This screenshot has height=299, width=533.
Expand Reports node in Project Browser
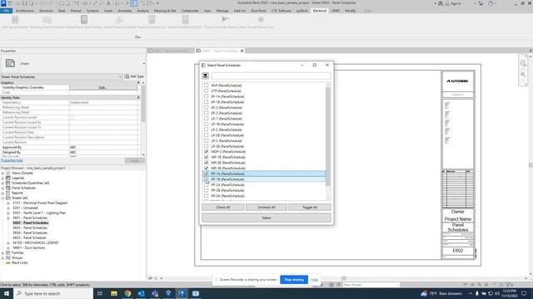(x=2, y=193)
